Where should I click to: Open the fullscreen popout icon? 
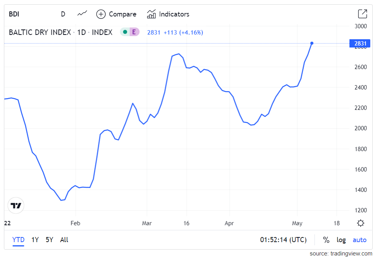coord(362,14)
